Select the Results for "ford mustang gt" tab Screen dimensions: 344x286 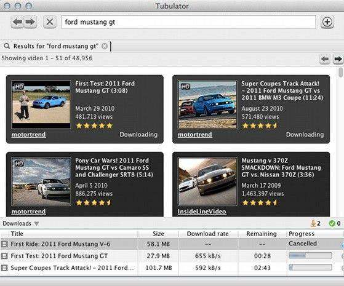pos(55,46)
